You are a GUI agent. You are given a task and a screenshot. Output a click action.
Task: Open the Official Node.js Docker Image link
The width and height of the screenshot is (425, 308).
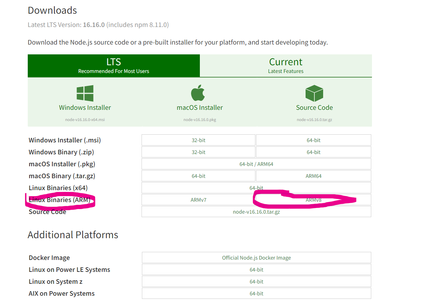256,258
